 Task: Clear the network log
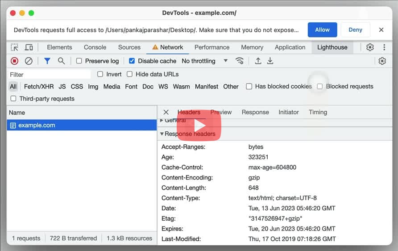pos(29,61)
